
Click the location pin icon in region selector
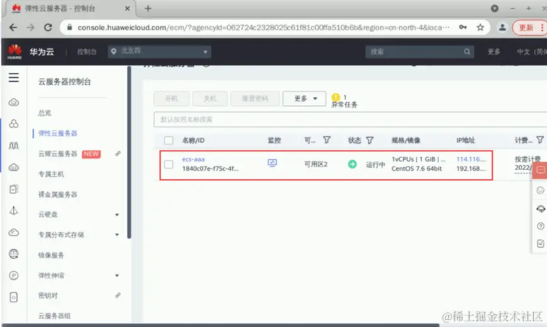pyautogui.click(x=113, y=52)
